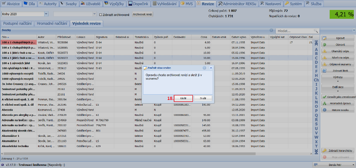356x168 pixels.
Task: Click into the Hledat search field
Action: [294, 31]
